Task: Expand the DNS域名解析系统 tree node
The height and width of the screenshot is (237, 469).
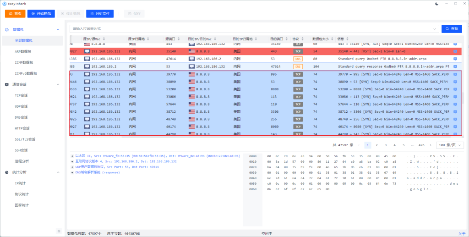Action: 72,173
